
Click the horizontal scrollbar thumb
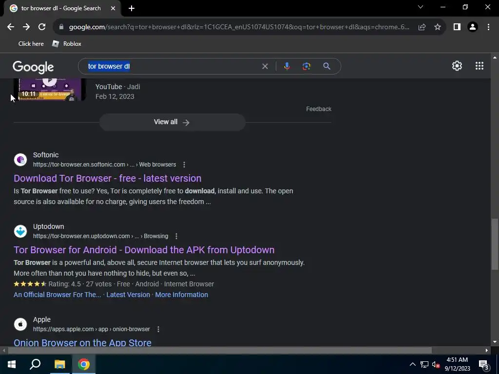[220, 351]
